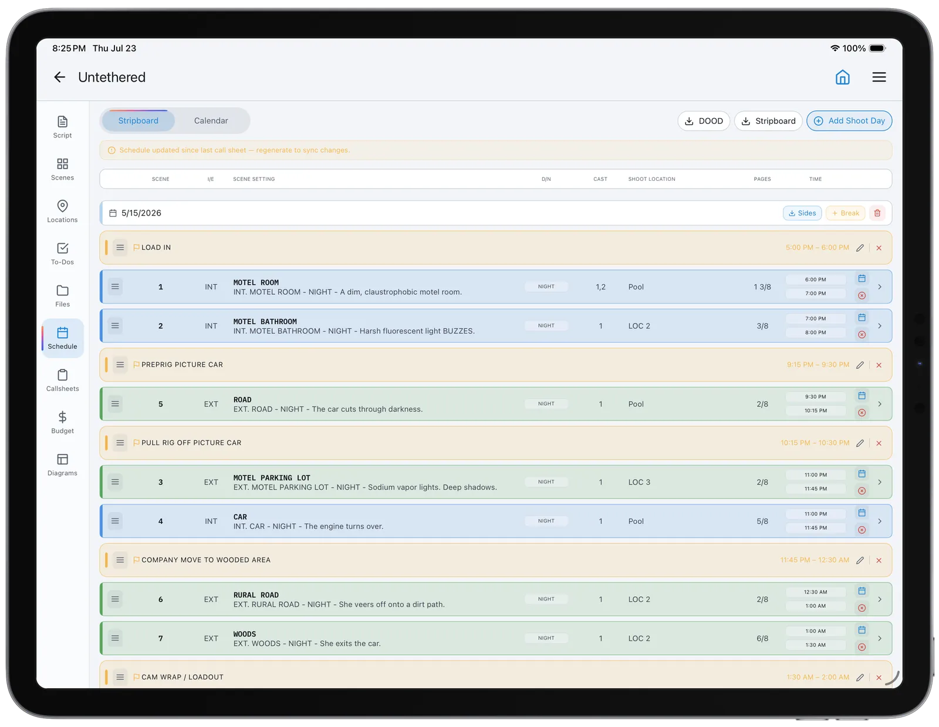The width and height of the screenshot is (939, 727).
Task: Delete the 5/15/2026 shoot day with trash icon
Action: coord(877,213)
